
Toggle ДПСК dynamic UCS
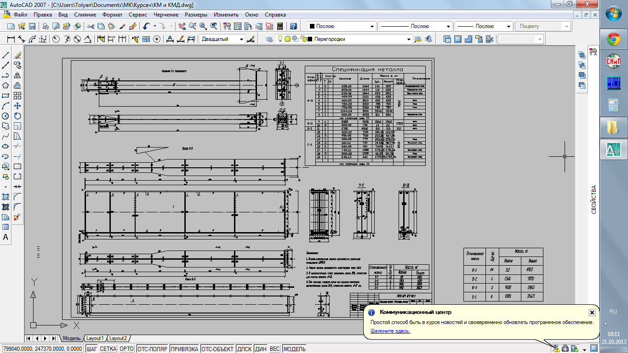pos(245,349)
